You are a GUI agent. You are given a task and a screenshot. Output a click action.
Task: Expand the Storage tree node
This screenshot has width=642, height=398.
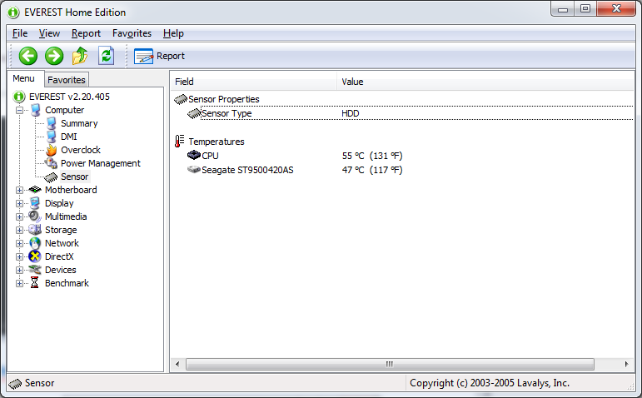19,230
